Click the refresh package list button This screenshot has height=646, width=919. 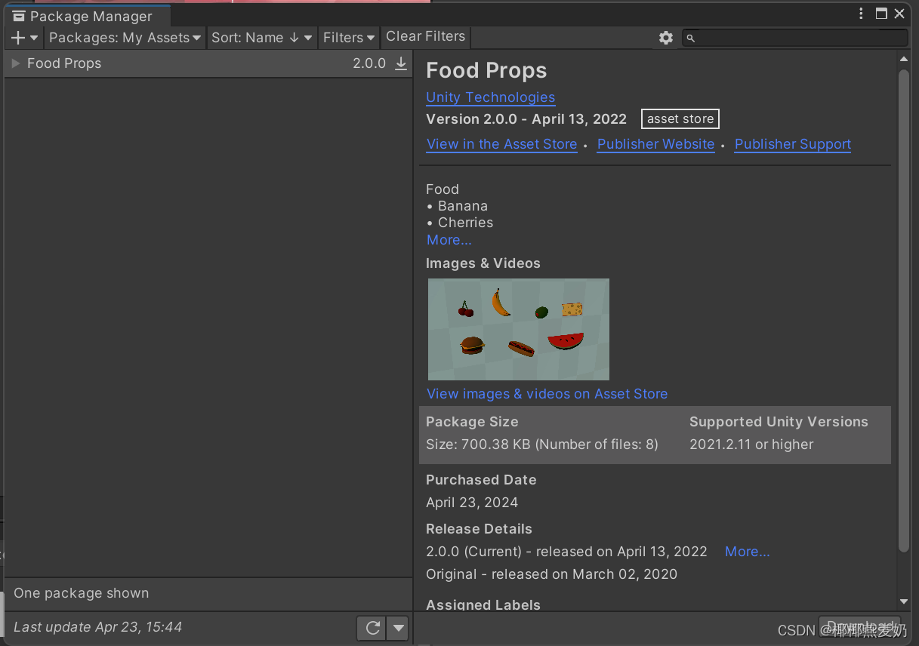click(x=372, y=628)
